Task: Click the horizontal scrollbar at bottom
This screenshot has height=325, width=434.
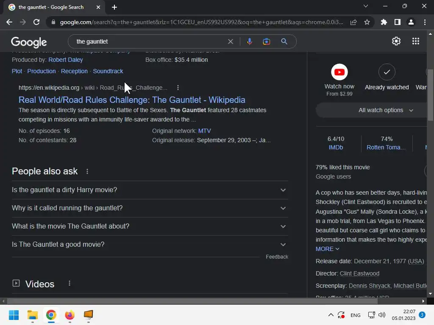Action: [192, 301]
